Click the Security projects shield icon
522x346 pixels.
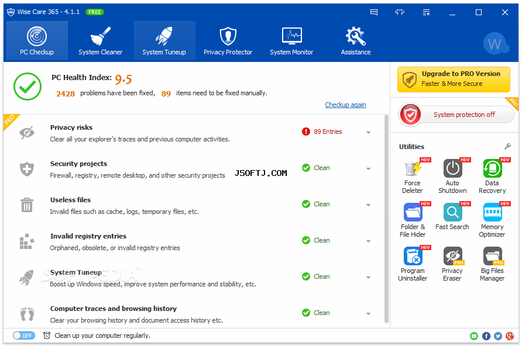click(27, 169)
